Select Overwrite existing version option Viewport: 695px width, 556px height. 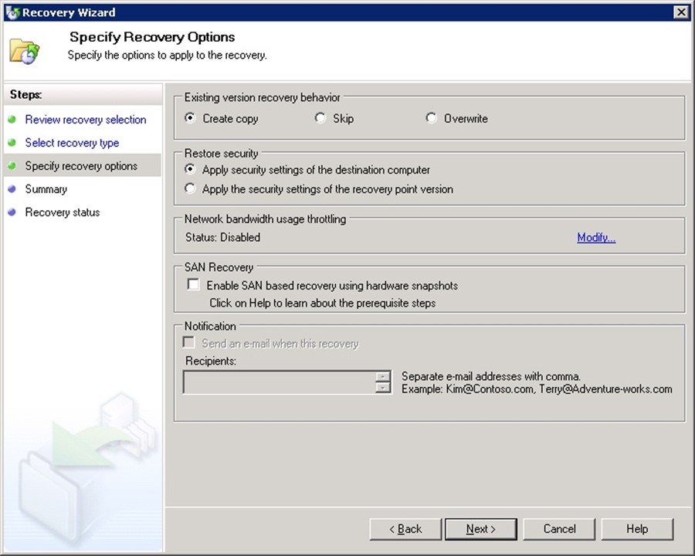pos(432,119)
